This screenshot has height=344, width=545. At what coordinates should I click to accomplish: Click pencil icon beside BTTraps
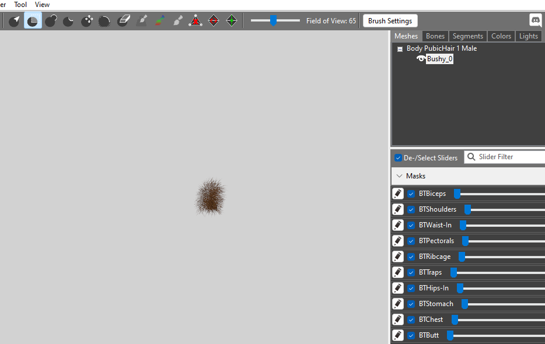pyautogui.click(x=398, y=272)
